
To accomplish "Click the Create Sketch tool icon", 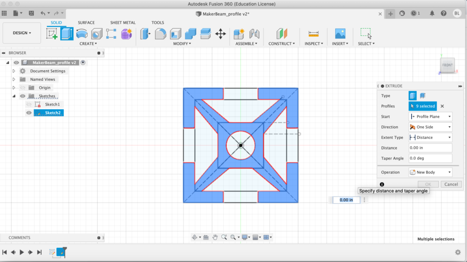I will (52, 34).
